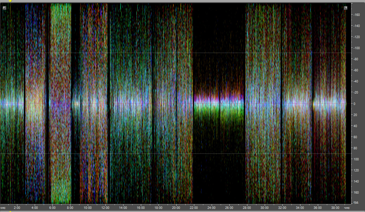This screenshot has height=212, width=365.
Task: Click the yellow playhead marker at the top
Action: pos(10,1)
